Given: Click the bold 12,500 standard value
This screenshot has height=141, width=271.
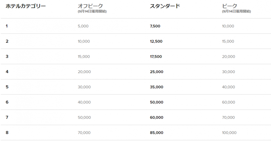Looking at the screenshot, I should point(156,41).
